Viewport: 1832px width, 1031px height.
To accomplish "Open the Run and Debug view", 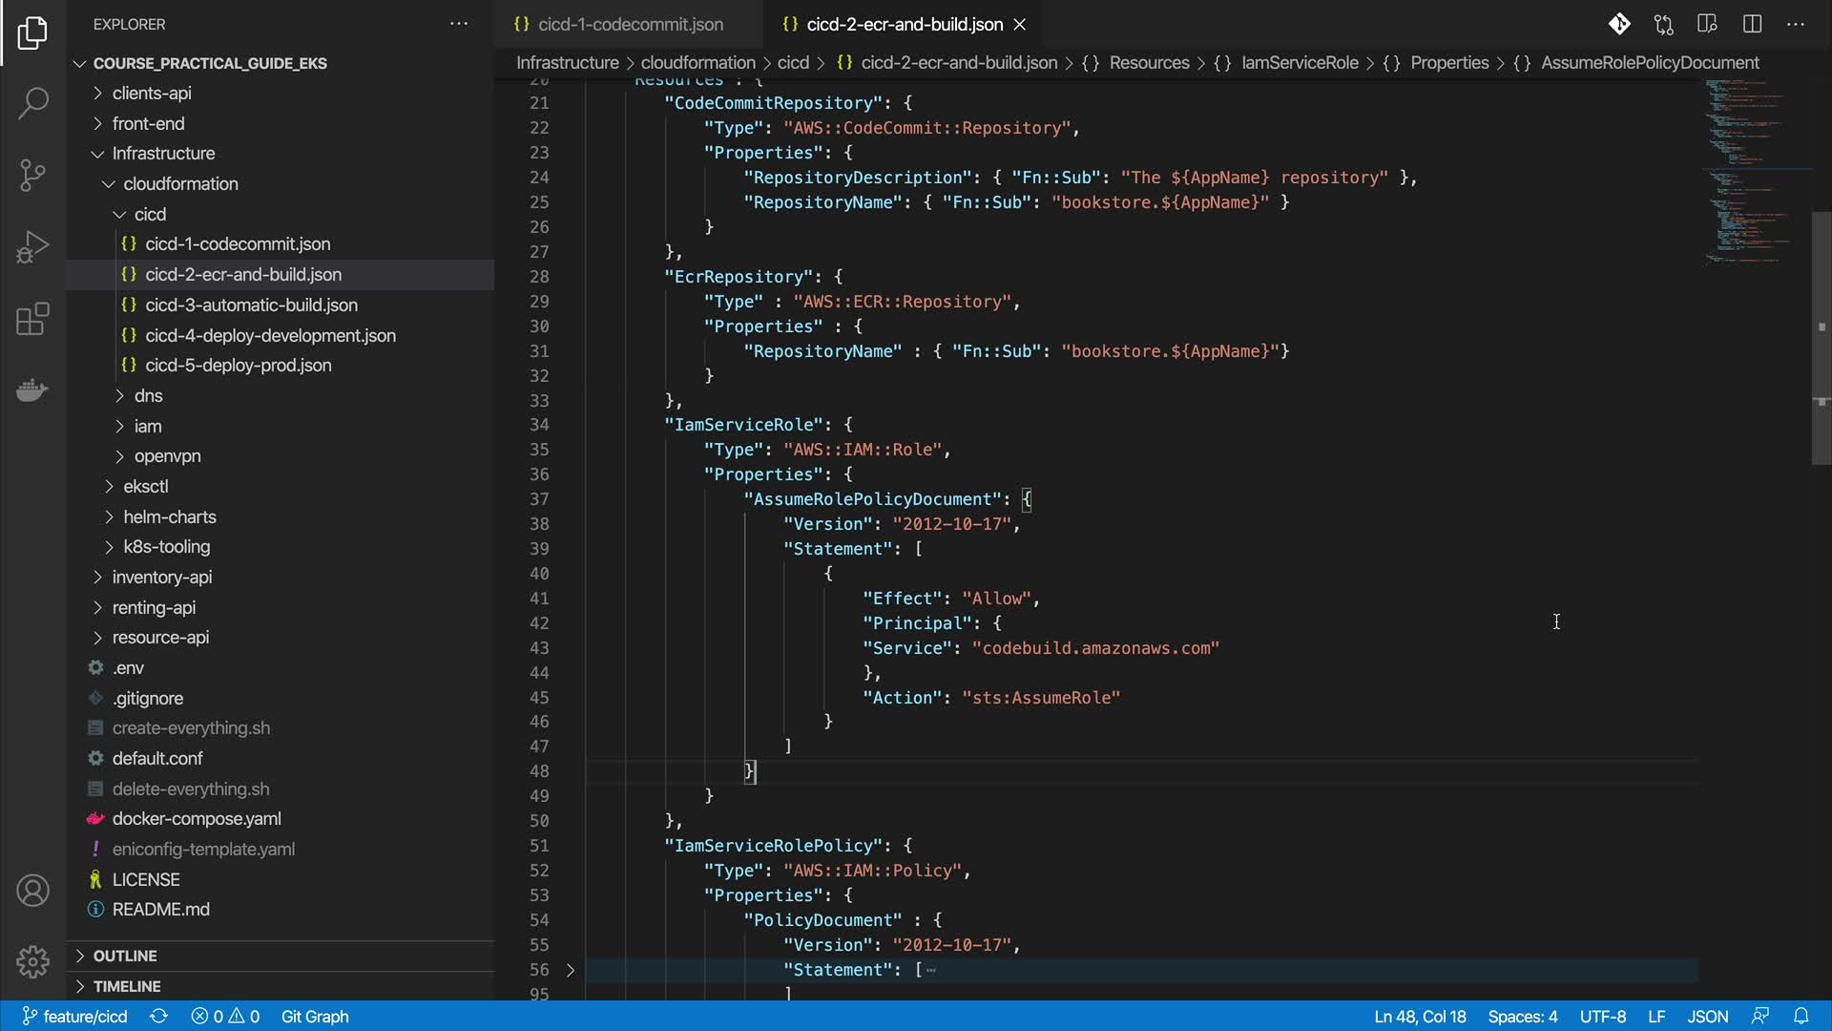I will pos(32,246).
